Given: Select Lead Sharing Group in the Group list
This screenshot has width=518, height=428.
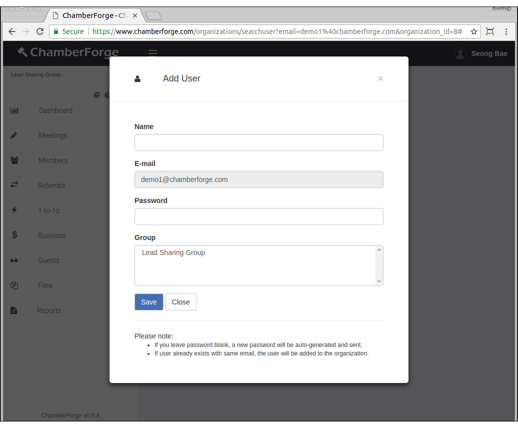Looking at the screenshot, I should [x=173, y=252].
